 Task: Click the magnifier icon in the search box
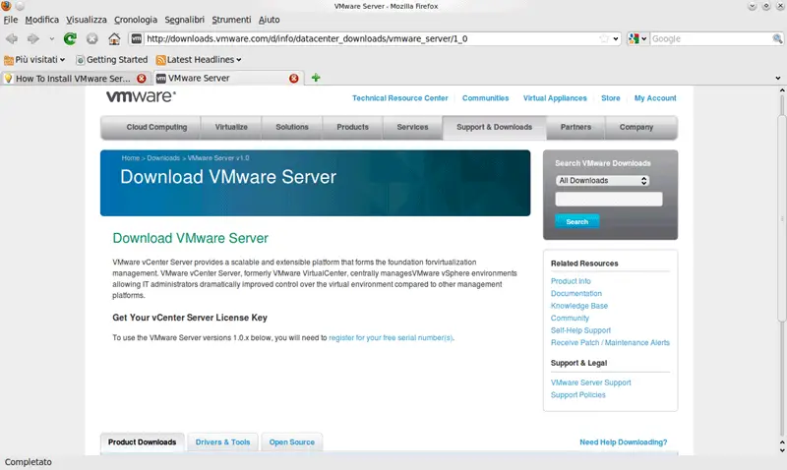click(777, 38)
